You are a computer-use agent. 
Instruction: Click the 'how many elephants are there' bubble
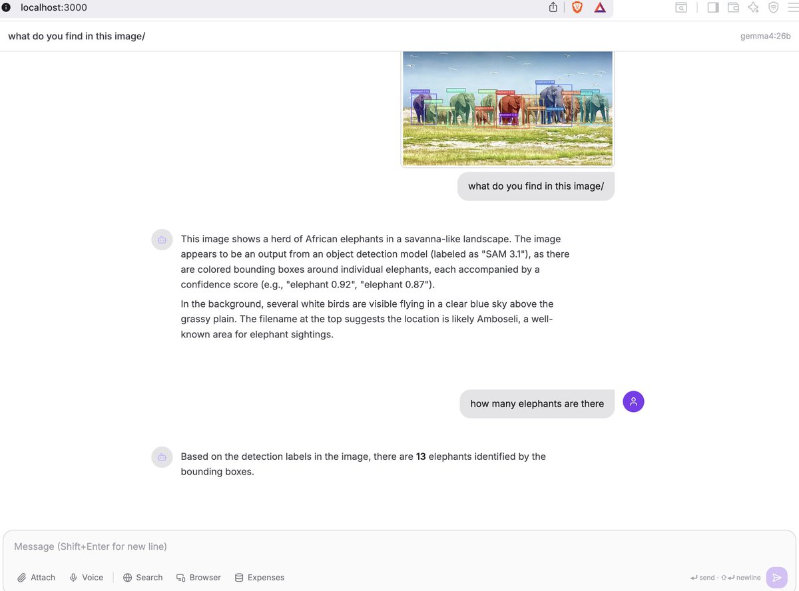pyautogui.click(x=537, y=404)
